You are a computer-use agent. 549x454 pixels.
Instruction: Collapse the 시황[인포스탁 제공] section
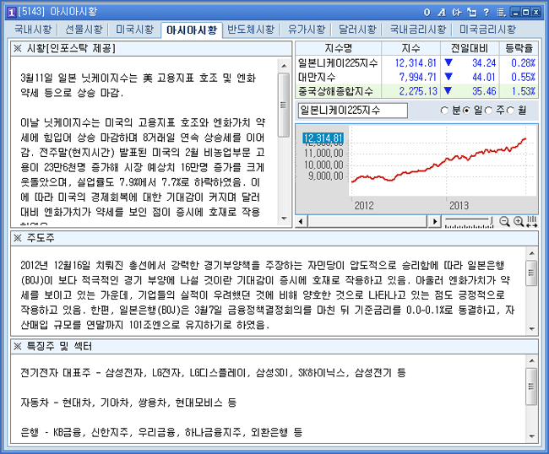[x=18, y=48]
